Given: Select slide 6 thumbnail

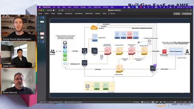Looking at the screenshot, I should pos(42,38).
